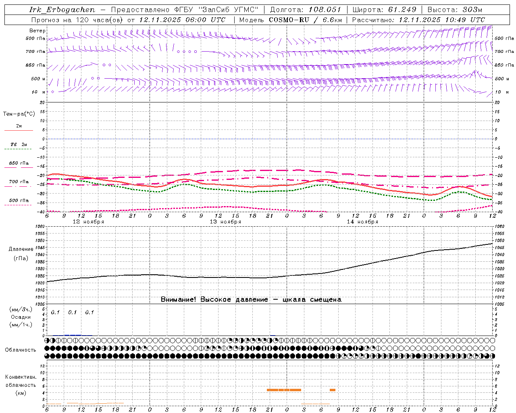
Task: Click the 'Ветер' wind panel label
Action: tap(37, 31)
